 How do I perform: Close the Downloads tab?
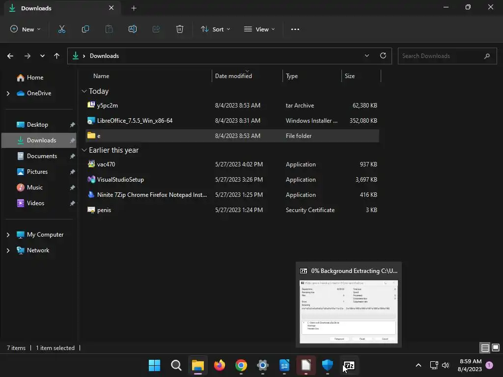pos(112,8)
